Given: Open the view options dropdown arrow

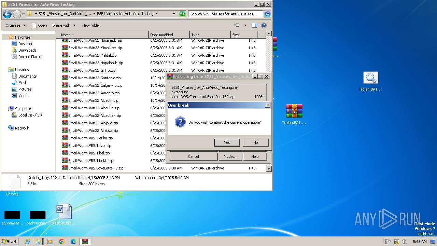Looking at the screenshot, I should [x=245, y=25].
